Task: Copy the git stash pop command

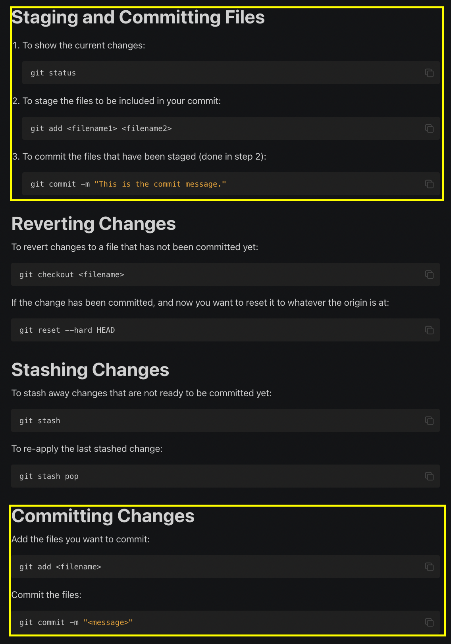Action: point(429,476)
